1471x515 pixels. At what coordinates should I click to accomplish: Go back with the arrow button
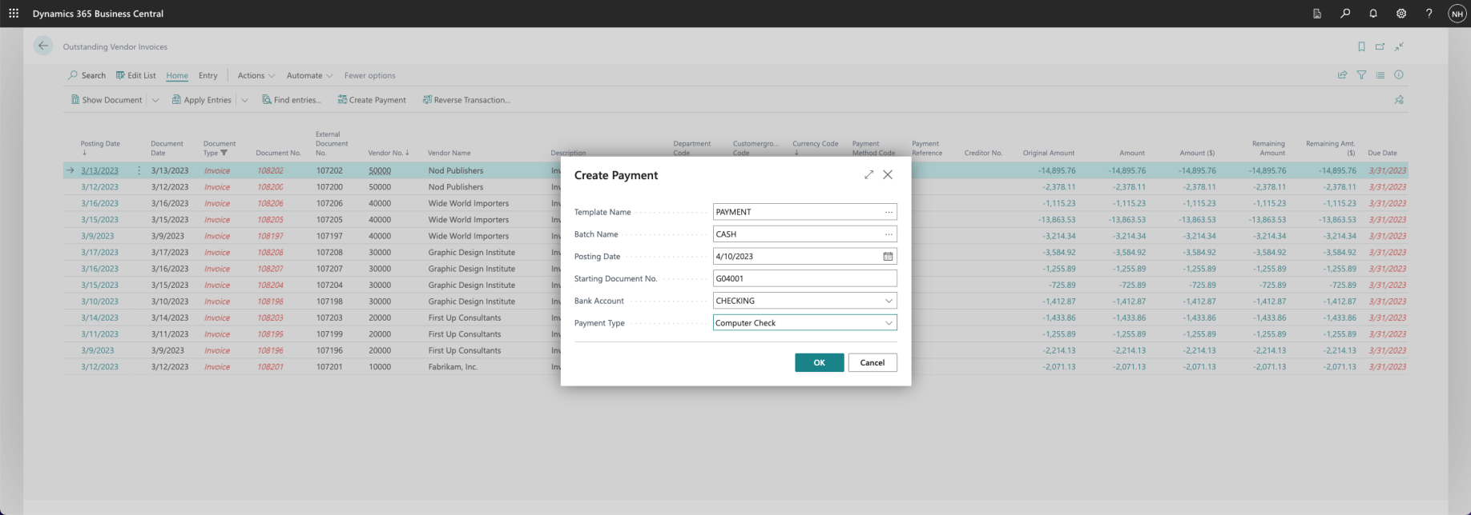(43, 46)
